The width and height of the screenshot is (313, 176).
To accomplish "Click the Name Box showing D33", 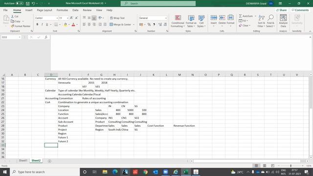I will pos(11,37).
